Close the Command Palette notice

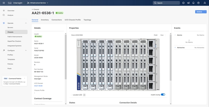[x=24, y=78]
